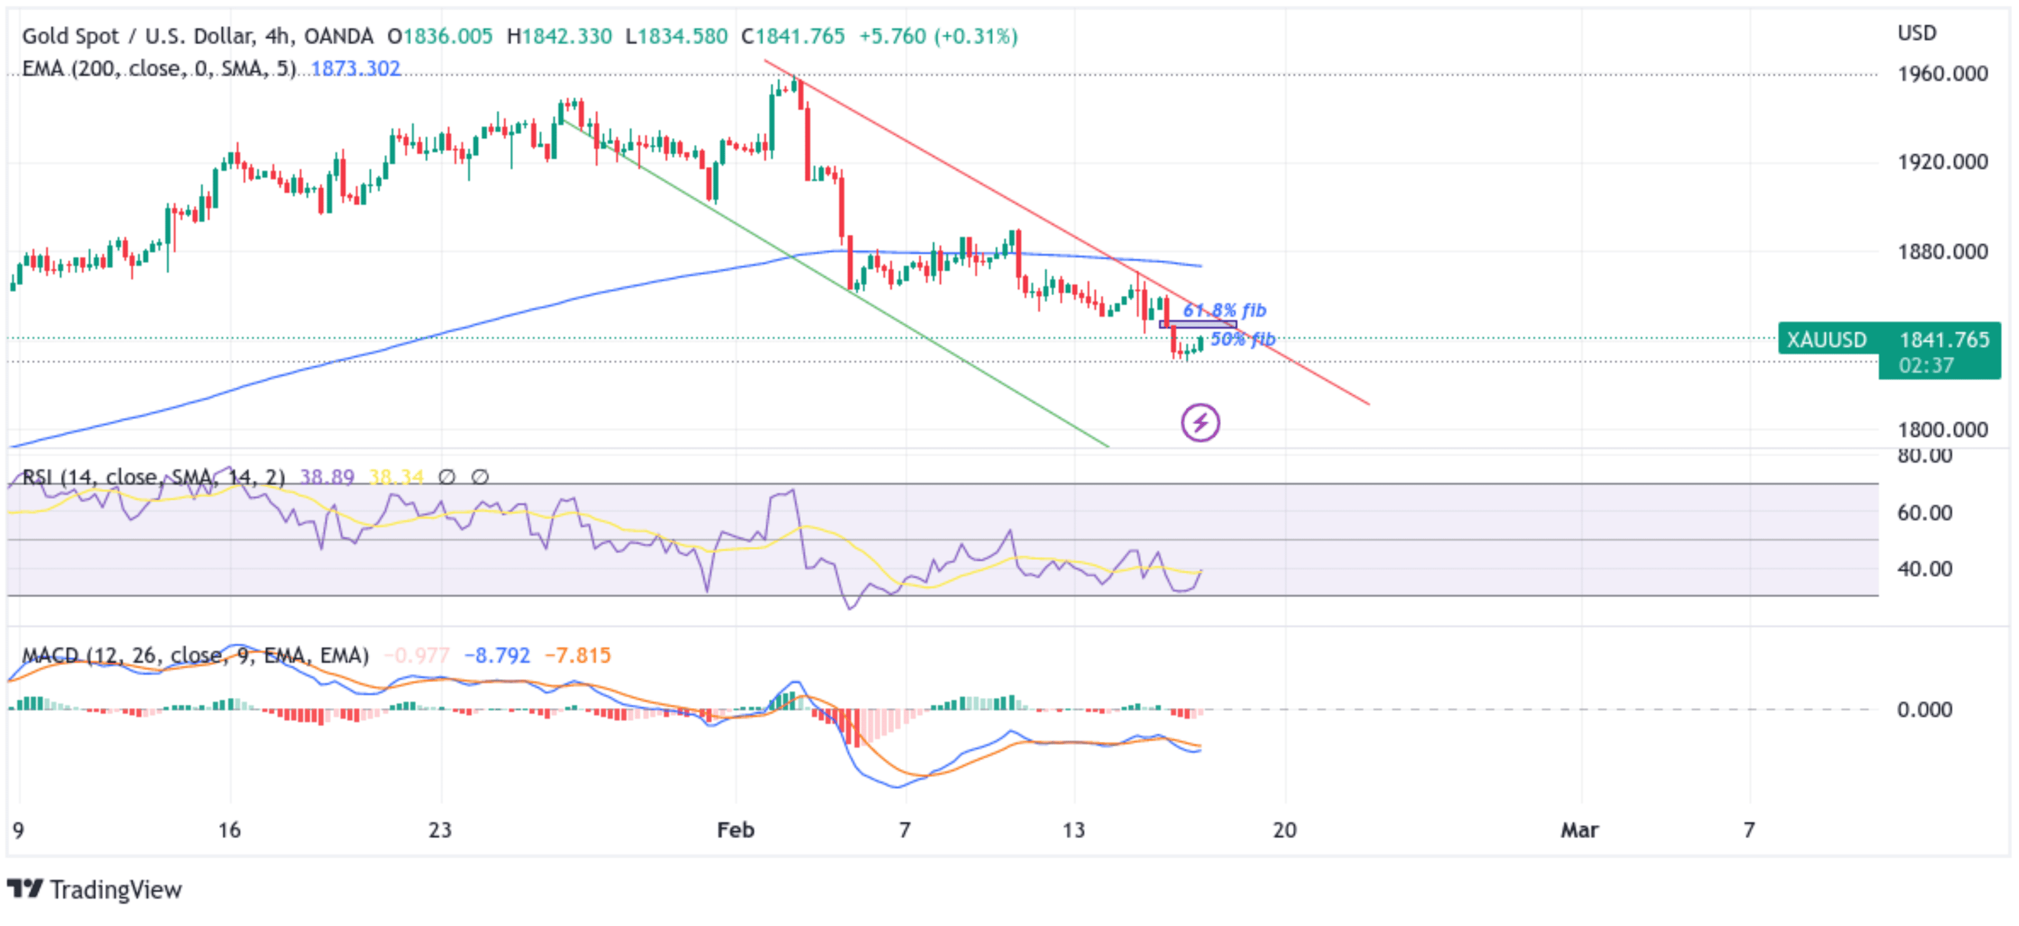
Task: Click the Mar date on the time axis
Action: click(1579, 830)
